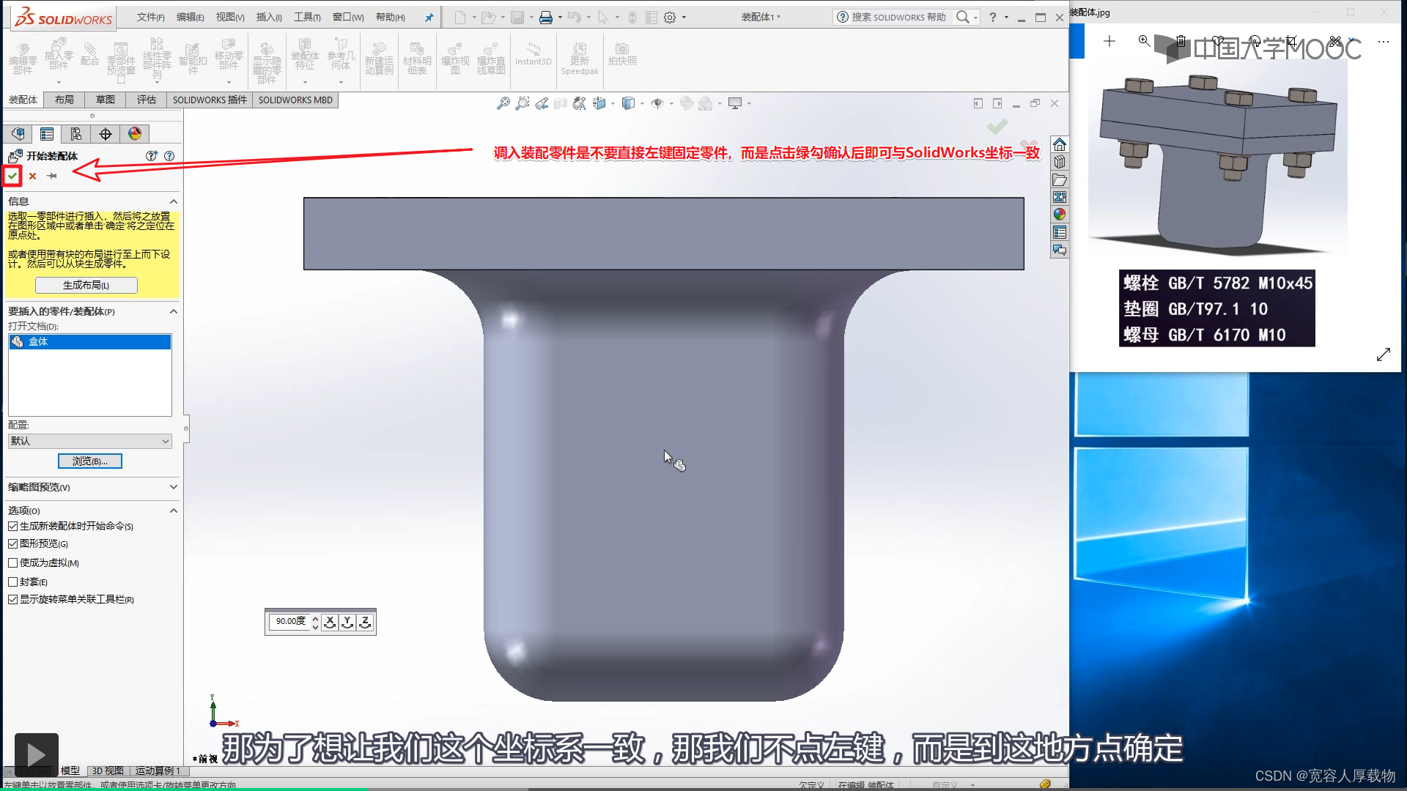Open the 视图 menu
The width and height of the screenshot is (1407, 791).
[x=230, y=17]
